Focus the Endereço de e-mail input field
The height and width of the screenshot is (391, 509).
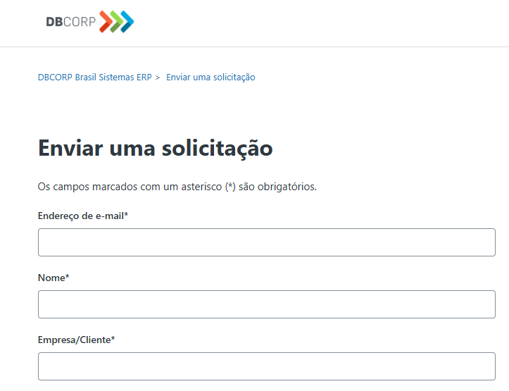pyautogui.click(x=266, y=242)
